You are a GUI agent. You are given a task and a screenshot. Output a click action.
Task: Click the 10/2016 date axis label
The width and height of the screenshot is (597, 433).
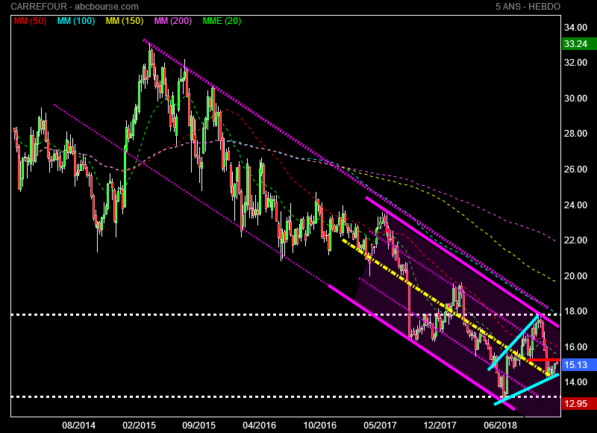click(x=320, y=425)
